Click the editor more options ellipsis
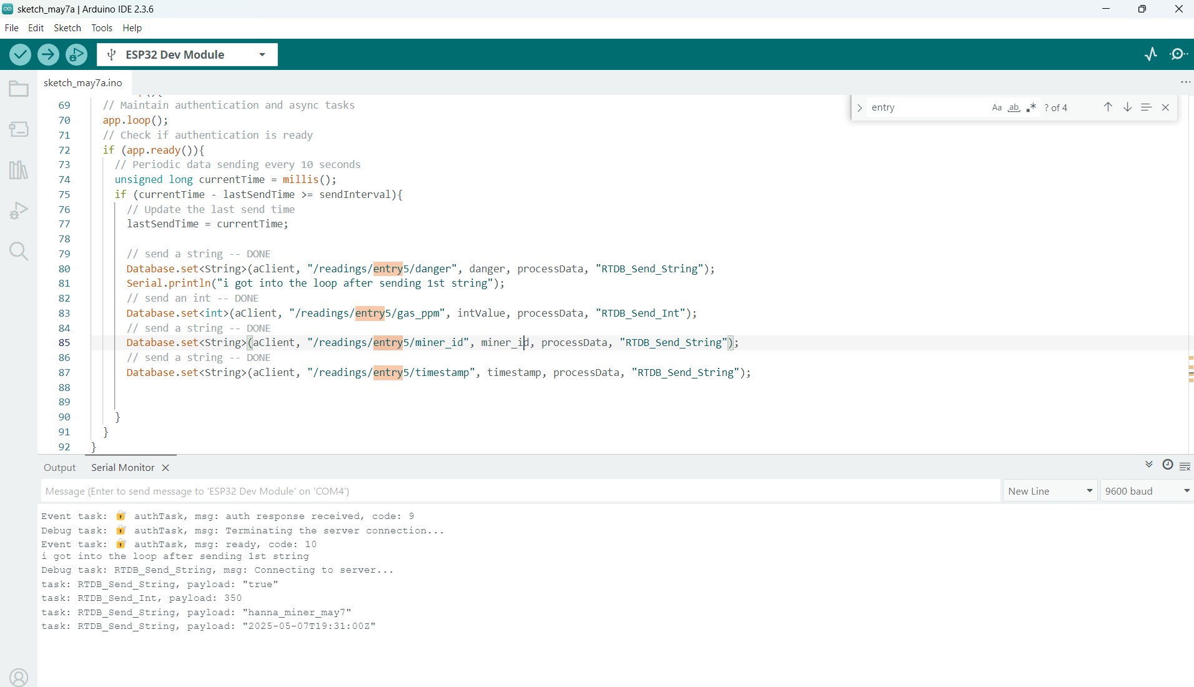Viewport: 1194px width, 687px height. [1185, 82]
